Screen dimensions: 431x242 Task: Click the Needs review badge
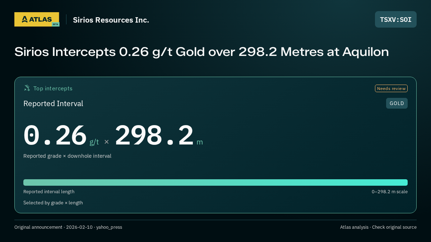click(x=391, y=89)
